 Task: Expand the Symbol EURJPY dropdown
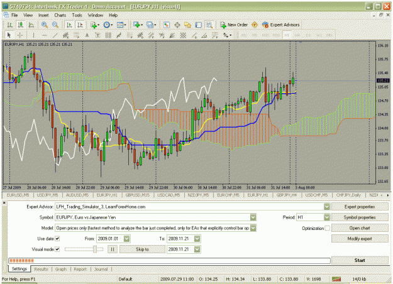point(253,217)
